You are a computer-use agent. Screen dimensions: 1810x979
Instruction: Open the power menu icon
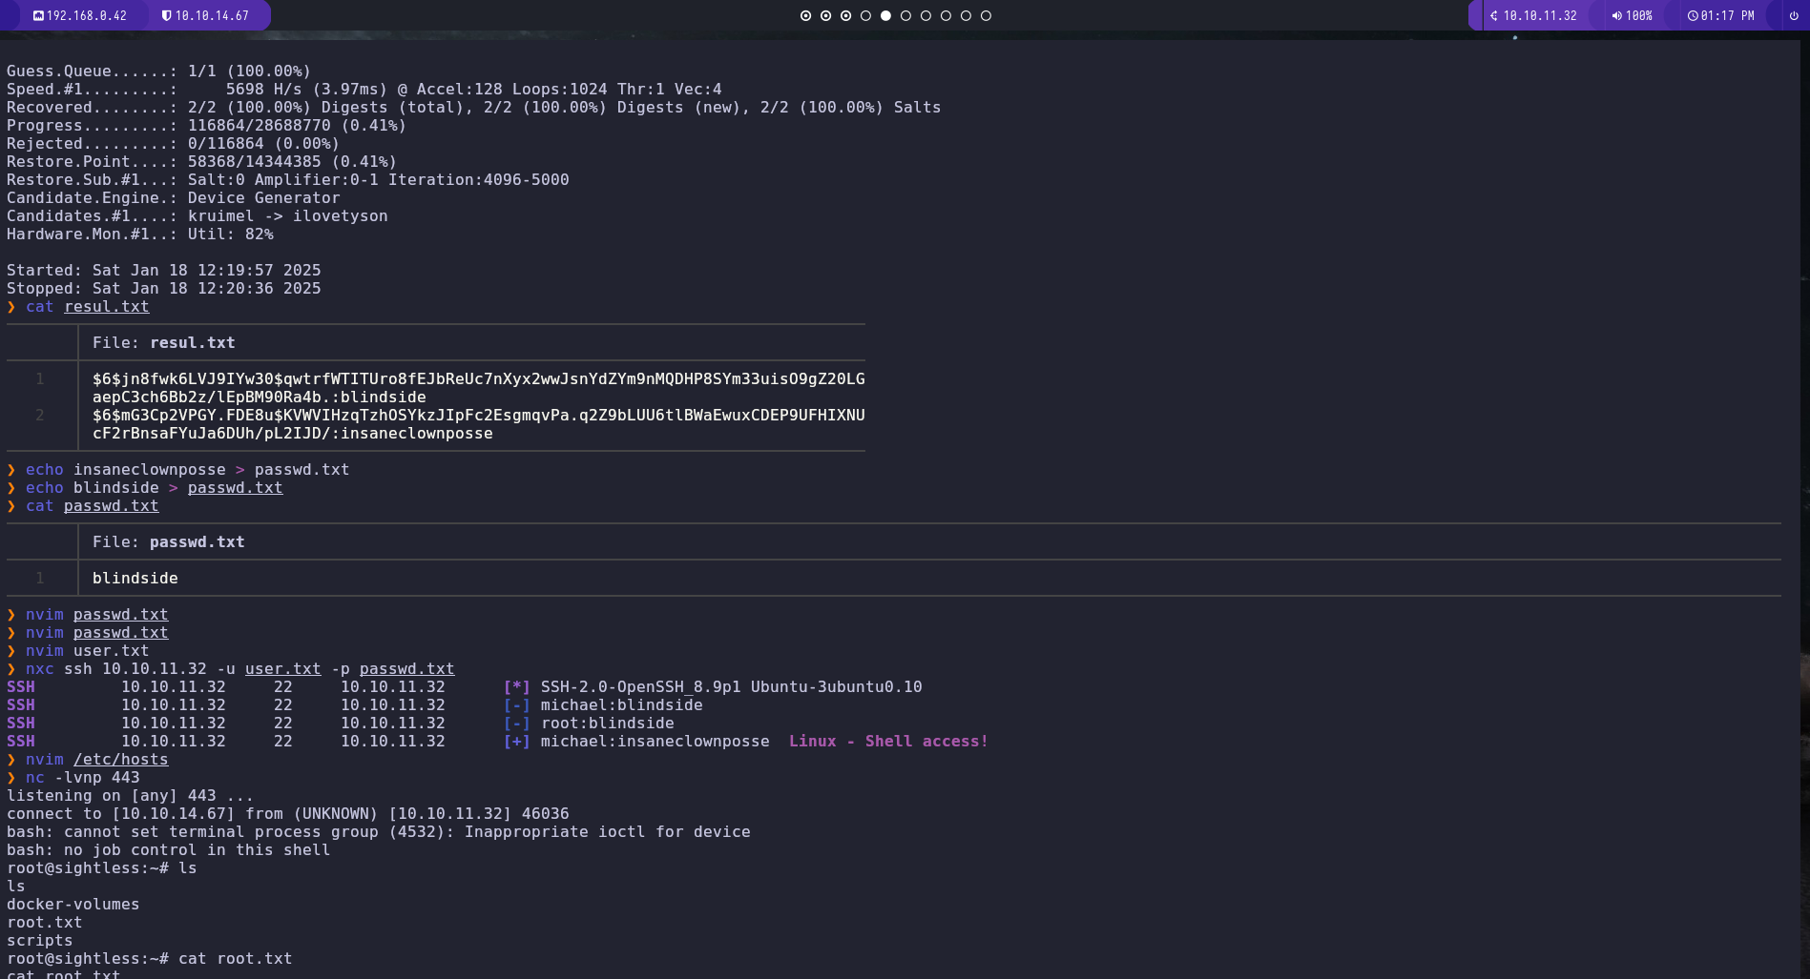tap(1794, 15)
